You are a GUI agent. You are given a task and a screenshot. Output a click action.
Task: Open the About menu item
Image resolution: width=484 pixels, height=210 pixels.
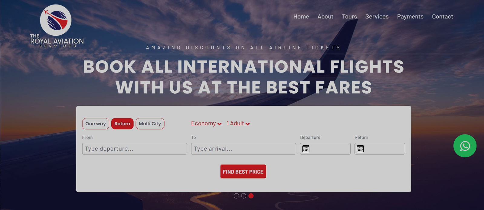[325, 17]
